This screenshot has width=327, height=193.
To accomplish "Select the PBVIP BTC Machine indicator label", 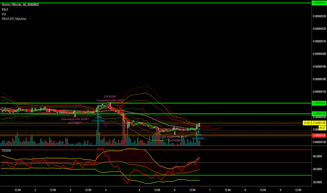I will tap(14, 19).
